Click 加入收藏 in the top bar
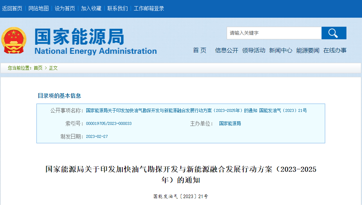362x205 pixels. [91, 8]
